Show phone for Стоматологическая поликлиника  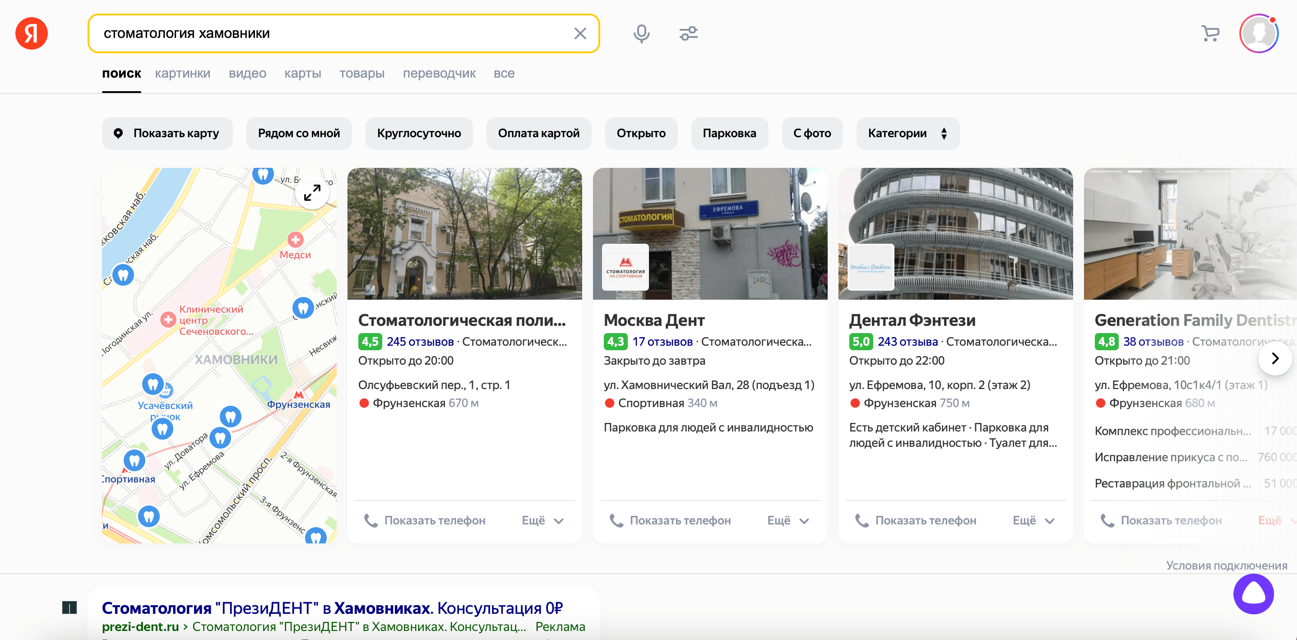click(425, 520)
